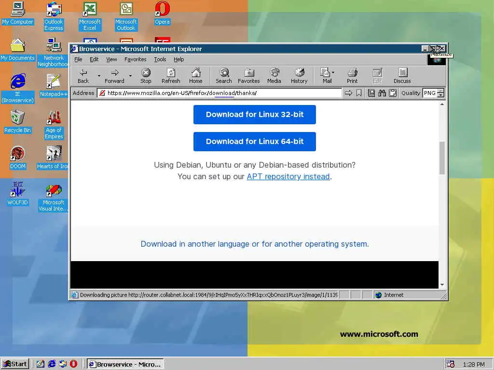The width and height of the screenshot is (494, 370).
Task: Click the Forward arrow toolbar button
Action: click(114, 76)
